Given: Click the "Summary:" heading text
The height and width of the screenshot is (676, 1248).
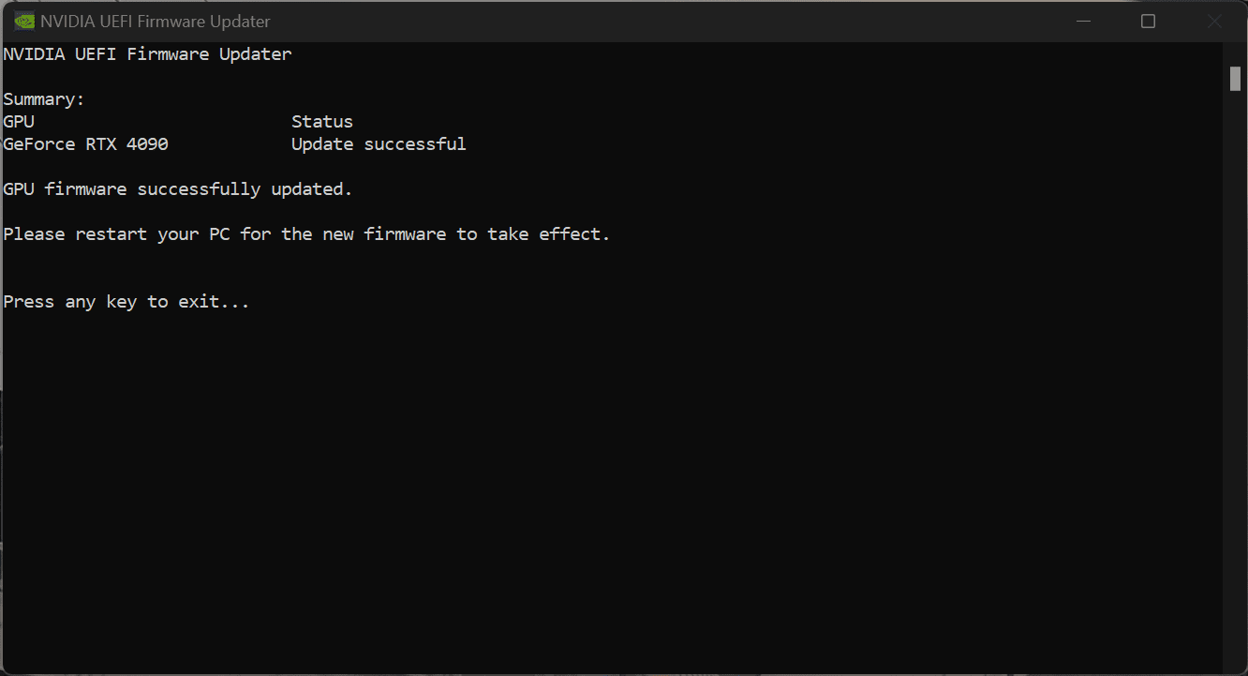Looking at the screenshot, I should (44, 99).
